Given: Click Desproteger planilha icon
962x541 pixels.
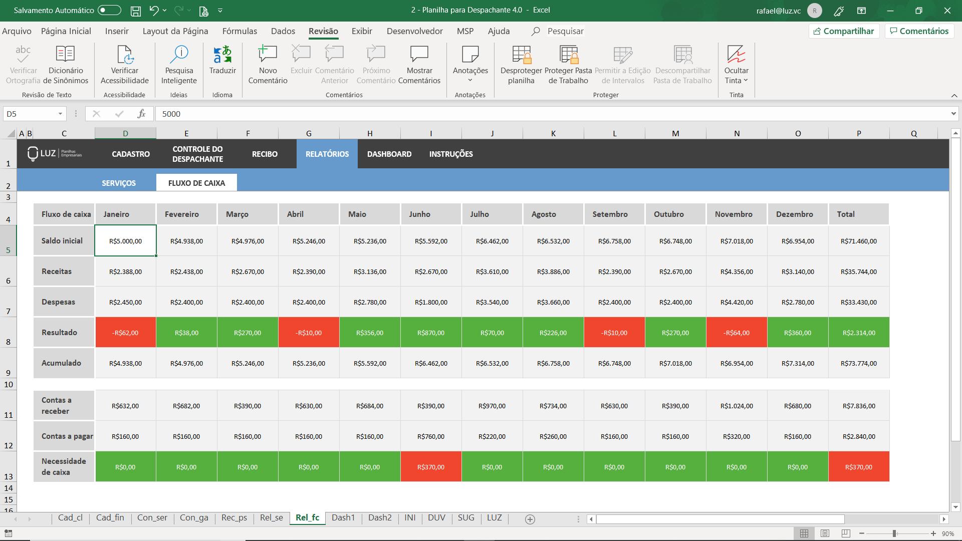Looking at the screenshot, I should pyautogui.click(x=521, y=55).
